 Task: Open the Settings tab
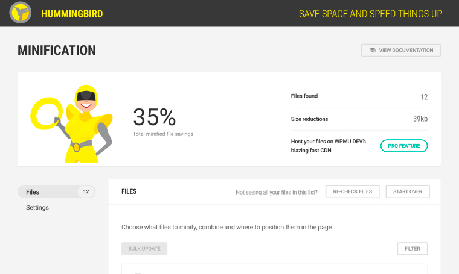coord(37,208)
